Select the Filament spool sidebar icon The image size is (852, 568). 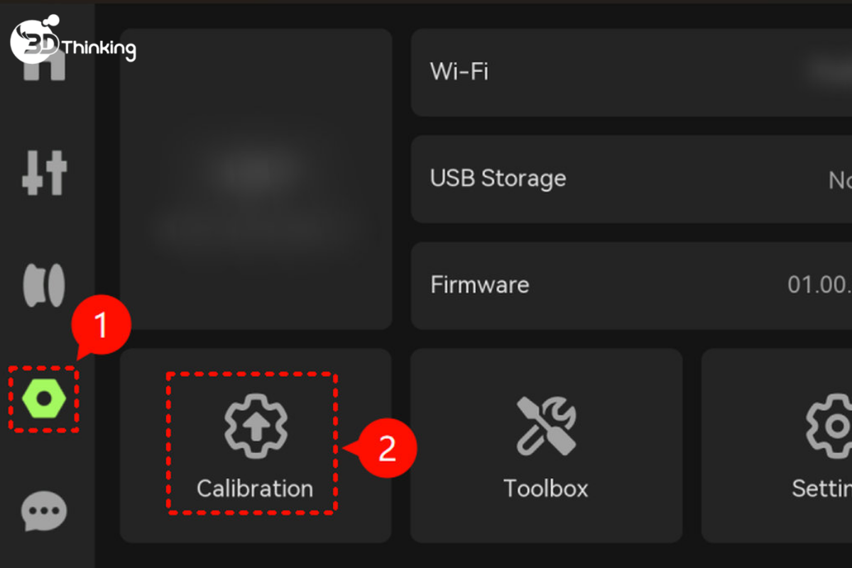point(44,285)
